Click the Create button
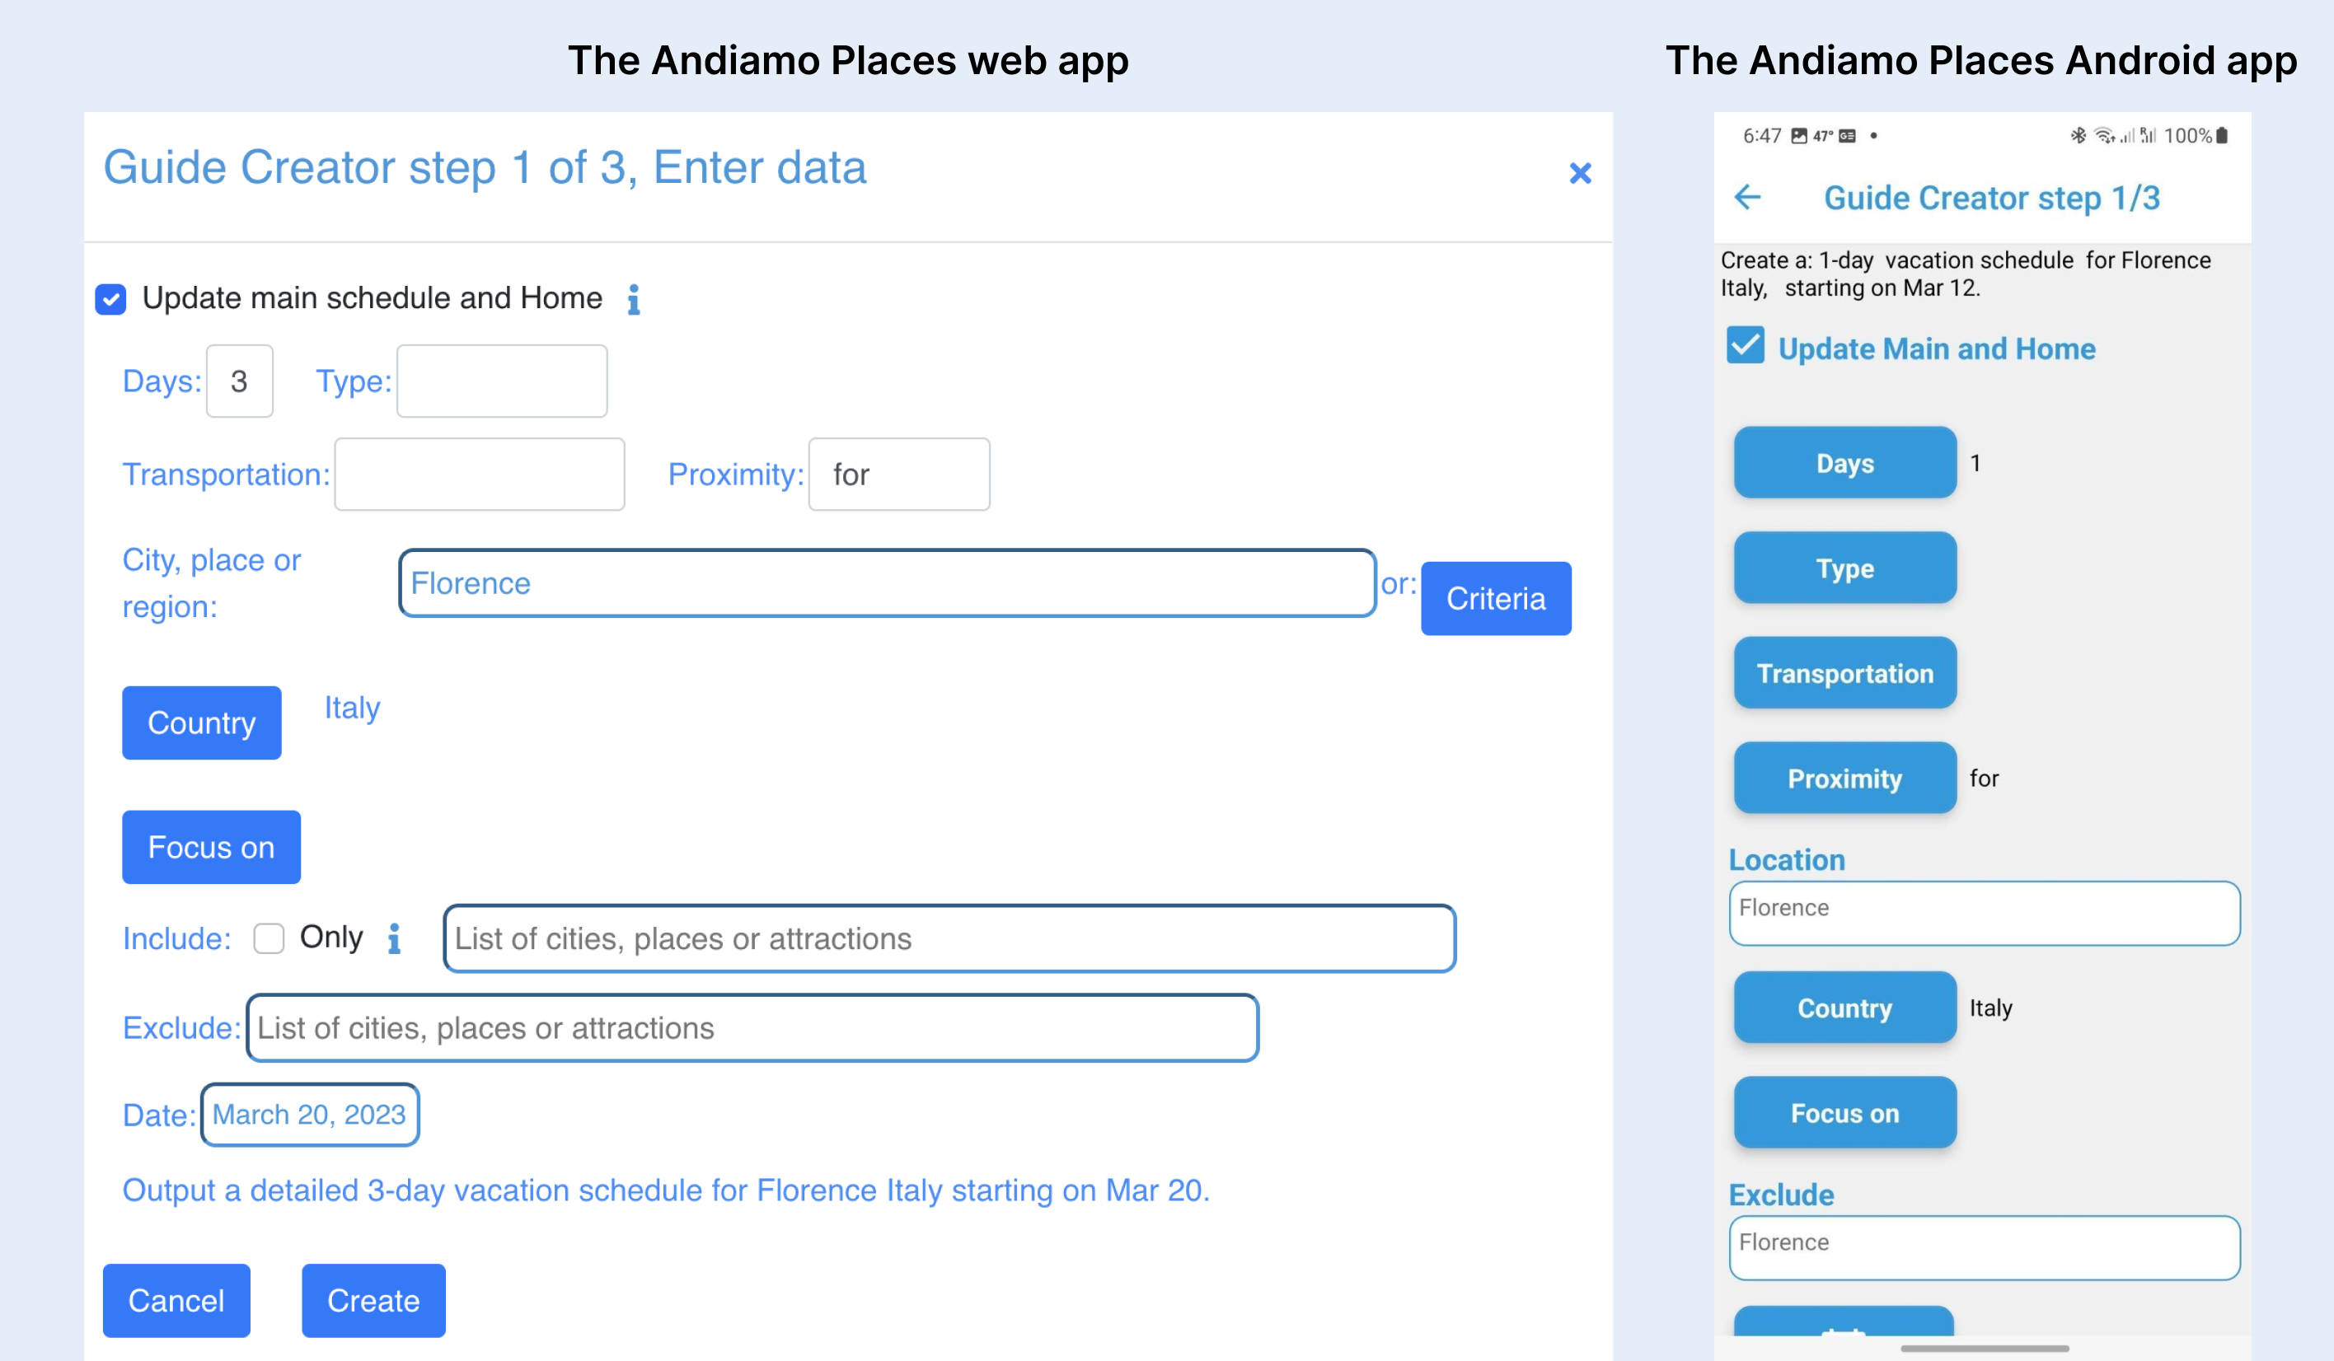Screen dimensions: 2334x1361 [x=373, y=1300]
